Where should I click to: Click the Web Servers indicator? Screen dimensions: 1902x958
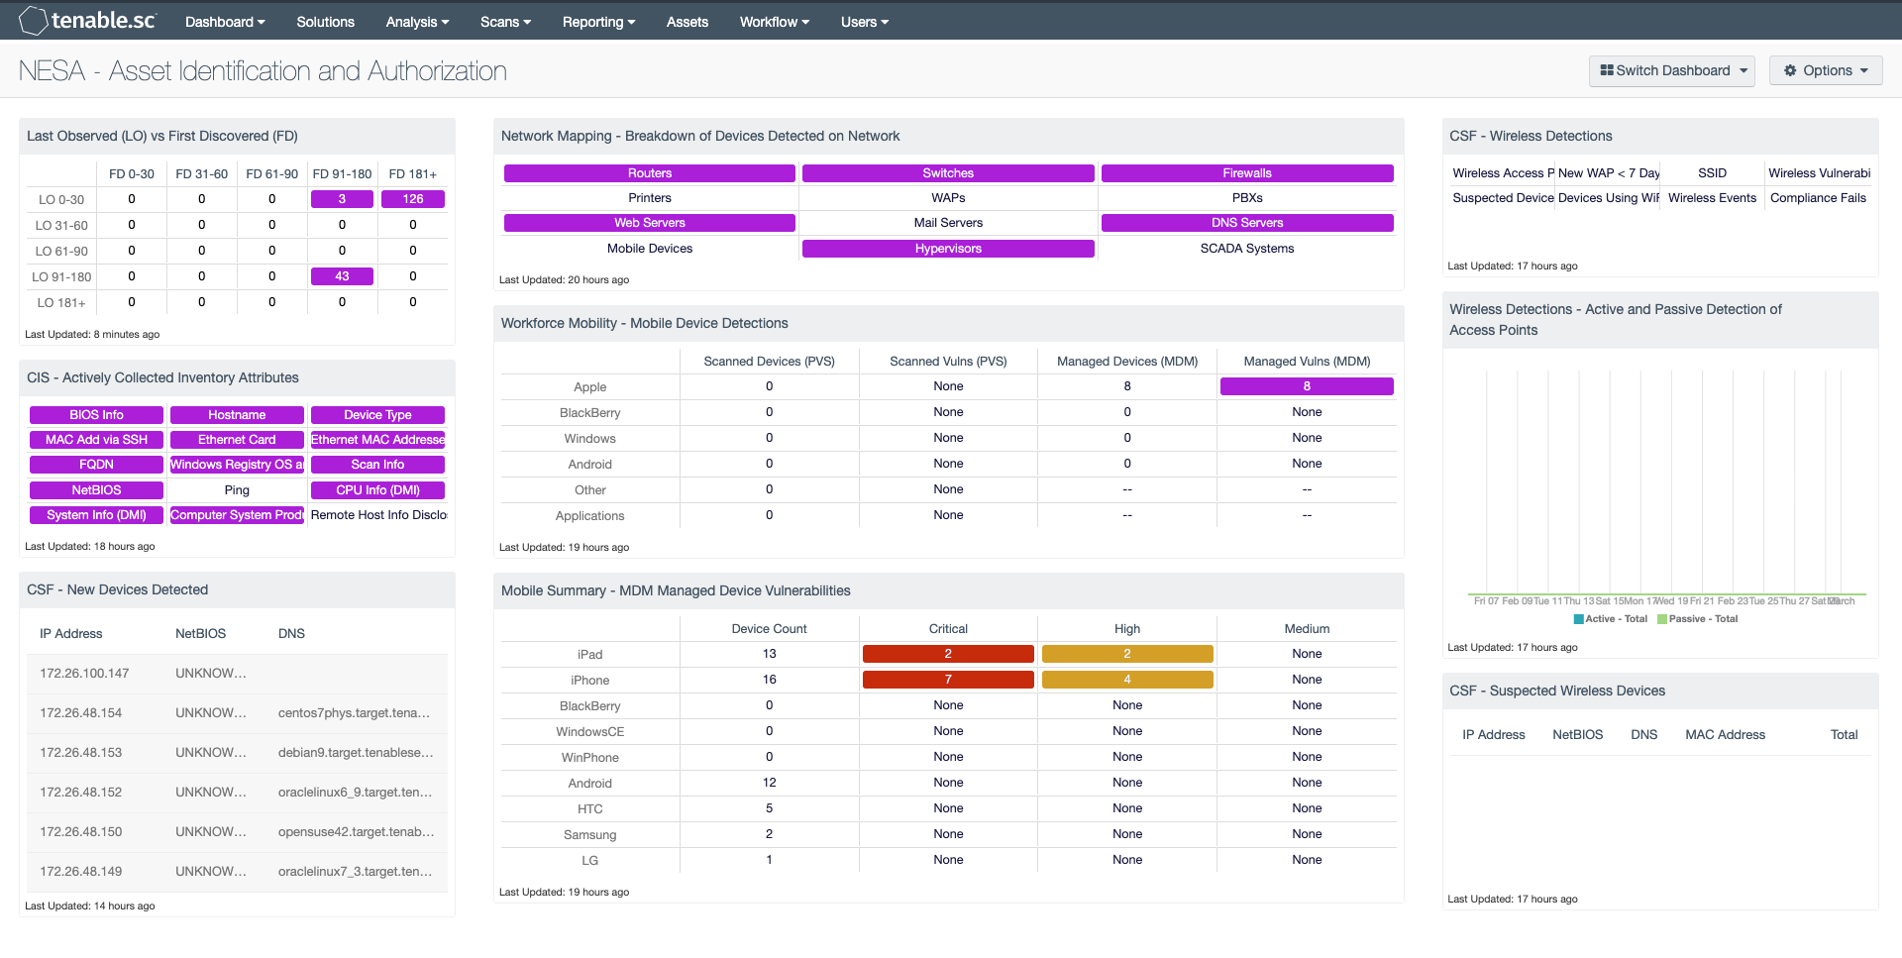pyautogui.click(x=650, y=223)
